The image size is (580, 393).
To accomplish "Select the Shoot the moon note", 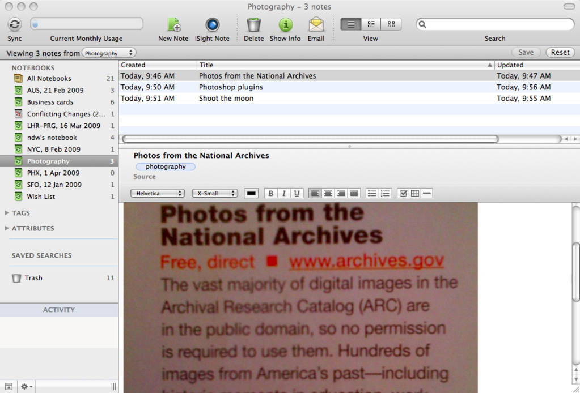I will (x=349, y=99).
